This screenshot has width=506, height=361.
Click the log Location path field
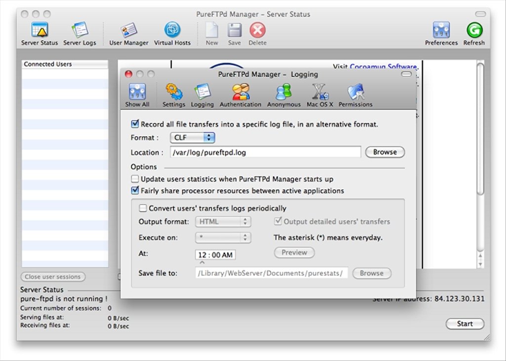tap(265, 152)
